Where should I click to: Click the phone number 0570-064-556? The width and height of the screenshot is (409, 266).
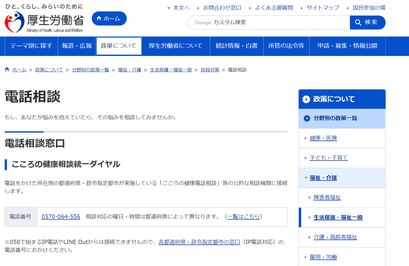pos(61,217)
